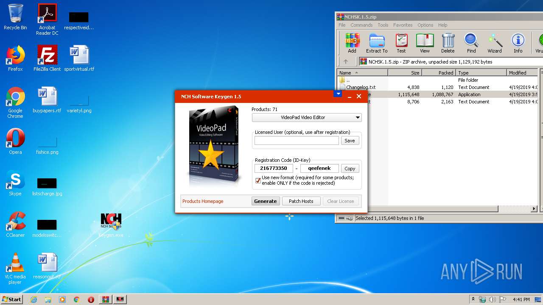The image size is (543, 305).
Task: Sort by Size column header in WinRAR
Action: [x=405, y=73]
